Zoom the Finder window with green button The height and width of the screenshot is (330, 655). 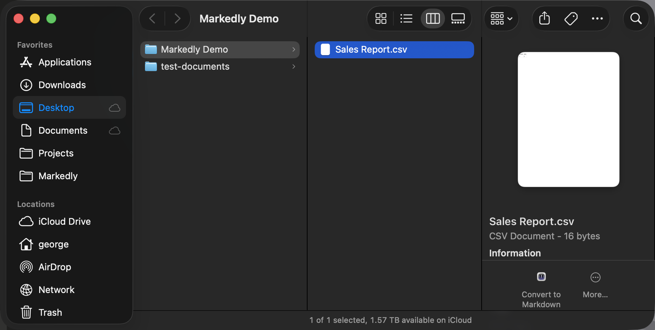click(51, 18)
